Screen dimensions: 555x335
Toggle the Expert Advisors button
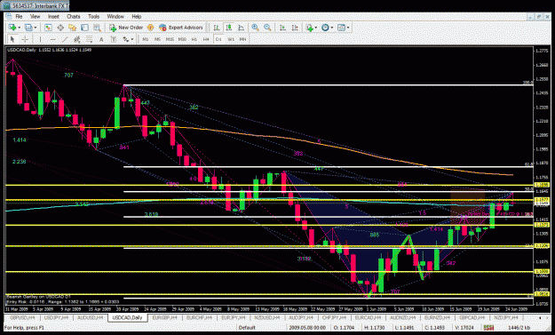[x=181, y=28]
